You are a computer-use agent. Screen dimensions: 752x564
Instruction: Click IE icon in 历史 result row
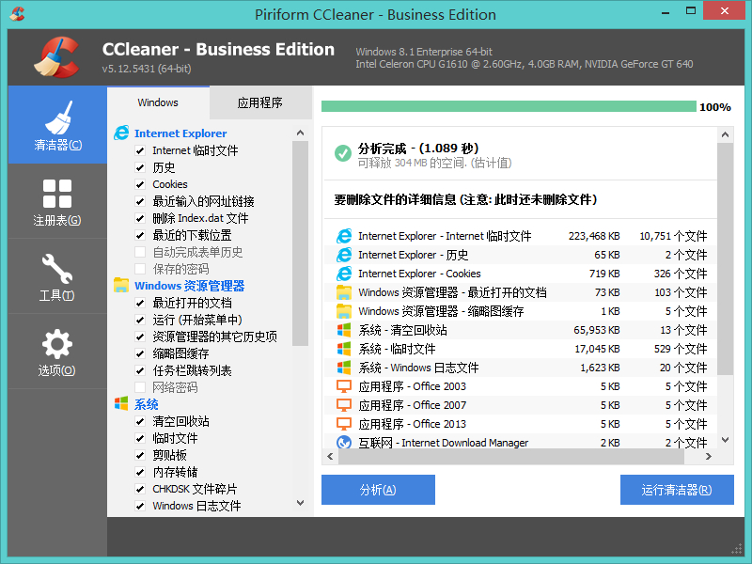coord(344,255)
